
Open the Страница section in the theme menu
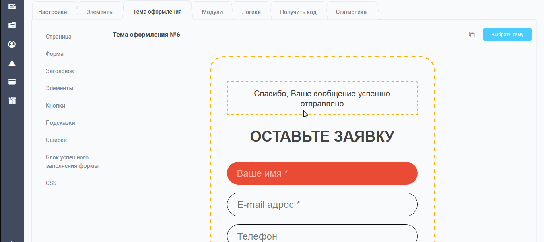pos(59,37)
